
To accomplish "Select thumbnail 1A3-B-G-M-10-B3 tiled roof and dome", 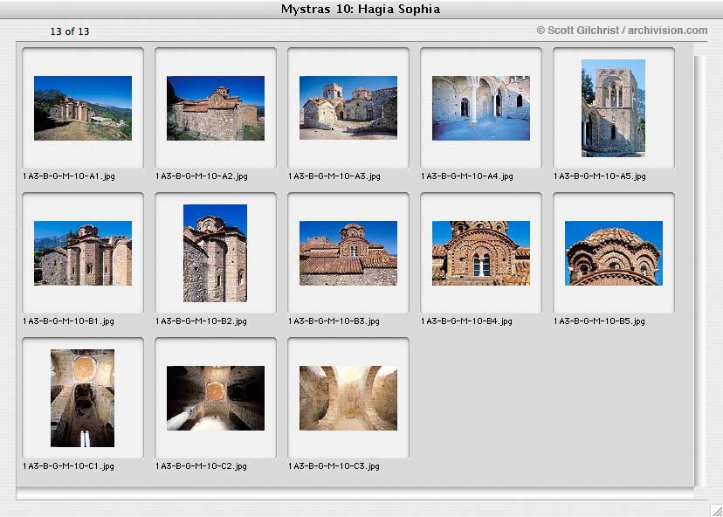I will pyautogui.click(x=348, y=252).
